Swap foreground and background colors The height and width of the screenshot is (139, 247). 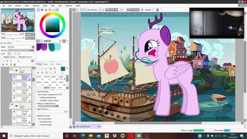point(67,68)
